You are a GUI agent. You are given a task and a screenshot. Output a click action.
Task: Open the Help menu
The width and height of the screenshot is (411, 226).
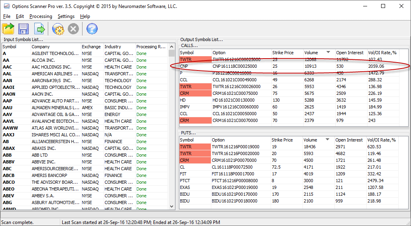(x=85, y=16)
